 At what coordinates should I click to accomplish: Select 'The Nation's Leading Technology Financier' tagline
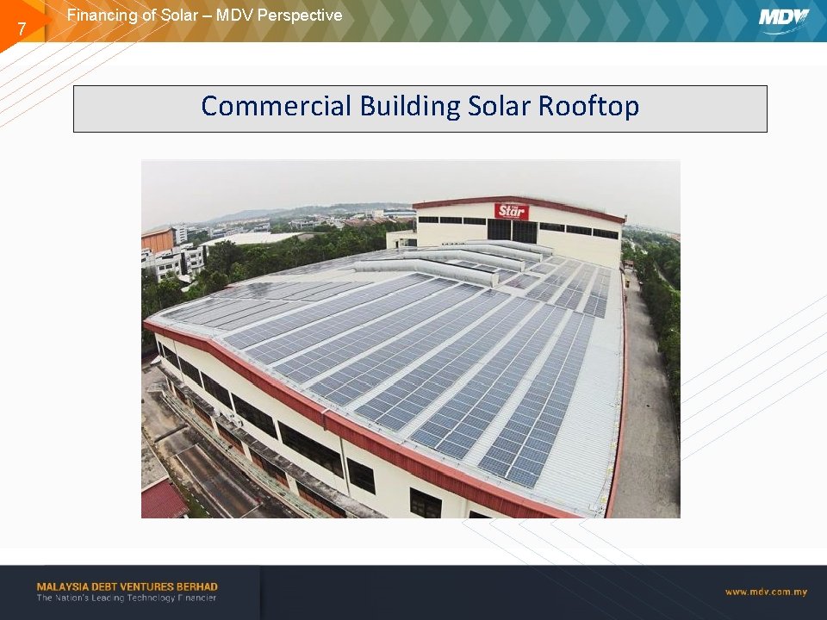(x=127, y=598)
